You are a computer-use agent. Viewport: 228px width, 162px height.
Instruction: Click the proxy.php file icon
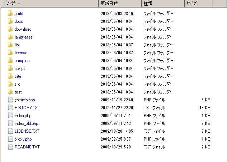[x=10, y=139]
